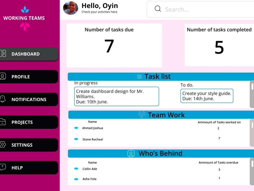Click Oyin's profile photo
The height and width of the screenshot is (191, 254).
coord(70,8)
